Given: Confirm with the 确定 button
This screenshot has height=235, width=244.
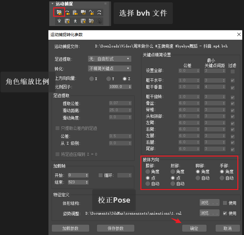Looking at the screenshot, I should [x=194, y=228].
